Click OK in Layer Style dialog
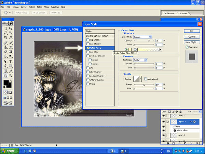Image resolution: width=205 pixels, height=154 pixels. click(x=192, y=31)
